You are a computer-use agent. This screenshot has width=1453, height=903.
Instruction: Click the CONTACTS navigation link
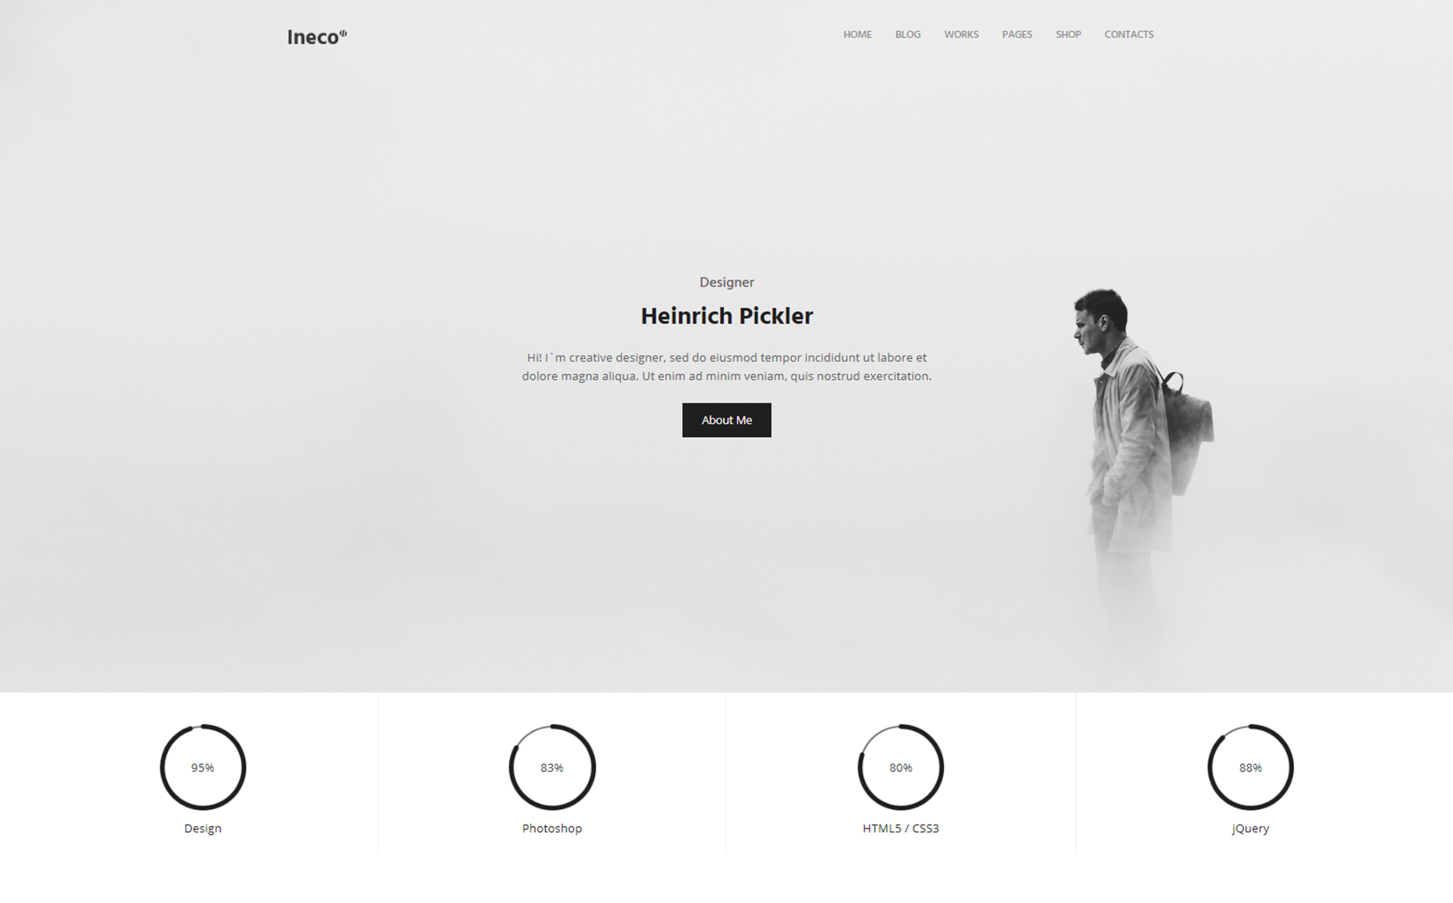[1129, 35]
